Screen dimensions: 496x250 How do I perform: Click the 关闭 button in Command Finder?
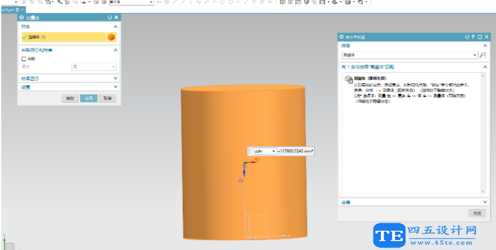(476, 213)
